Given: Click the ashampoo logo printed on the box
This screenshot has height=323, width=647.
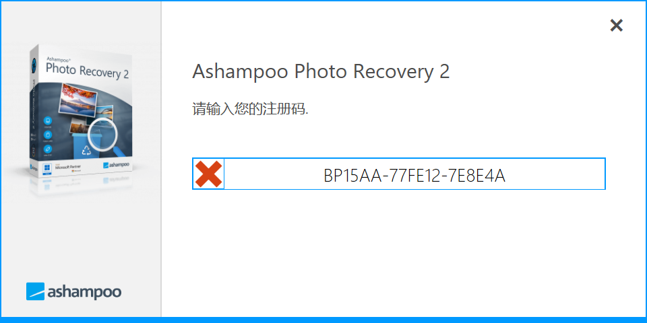Looking at the screenshot, I should click(x=115, y=166).
